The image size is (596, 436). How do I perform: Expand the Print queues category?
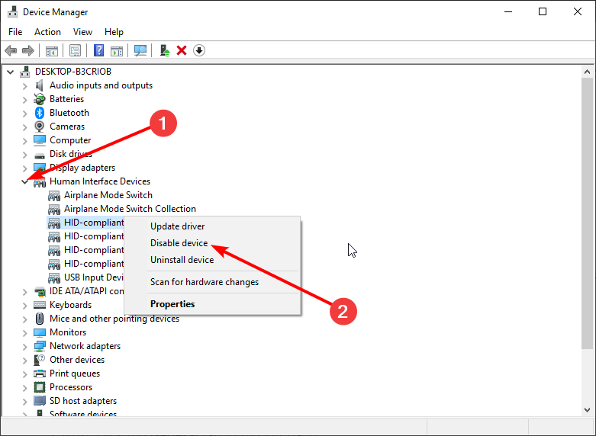24,374
